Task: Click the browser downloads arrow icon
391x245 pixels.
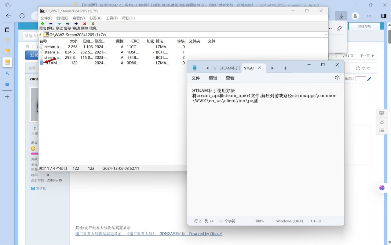Action: (341, 16)
